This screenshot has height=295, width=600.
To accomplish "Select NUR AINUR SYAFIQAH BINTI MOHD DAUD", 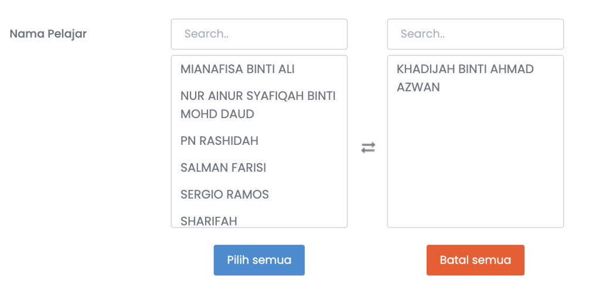I will tap(258, 105).
